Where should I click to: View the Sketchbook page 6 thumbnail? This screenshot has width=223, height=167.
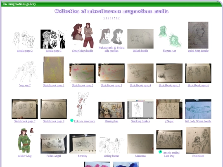pos(198,73)
